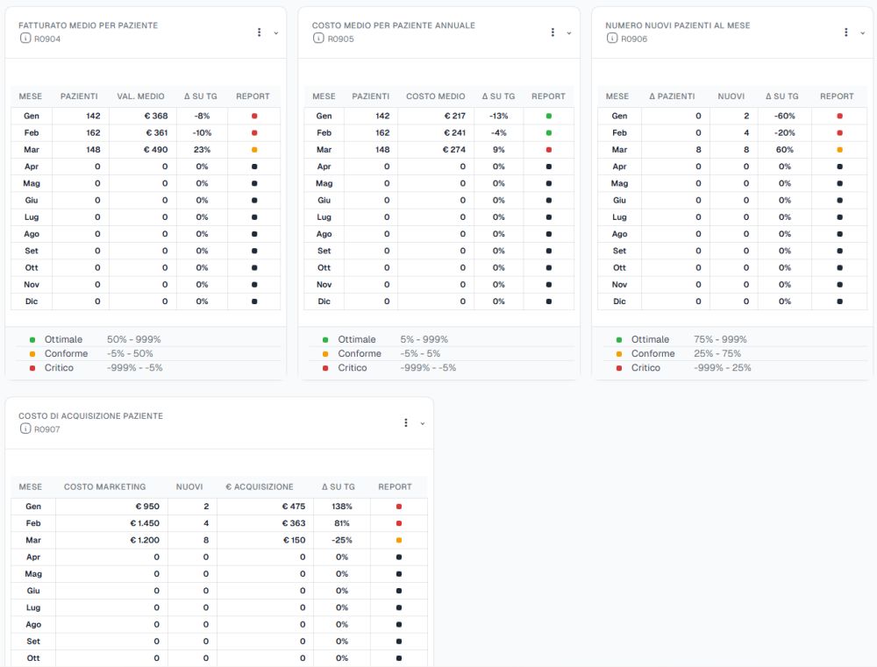This screenshot has width=877, height=667.
Task: Open the three-dot menu on Costo Medio Per Paziente Annuale
Action: tap(553, 32)
